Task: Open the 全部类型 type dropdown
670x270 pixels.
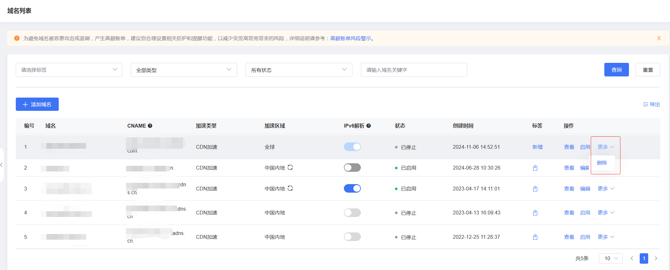Action: [184, 70]
